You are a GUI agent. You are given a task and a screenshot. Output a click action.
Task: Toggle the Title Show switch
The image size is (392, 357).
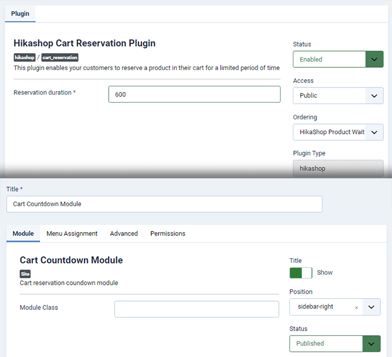[x=301, y=273]
